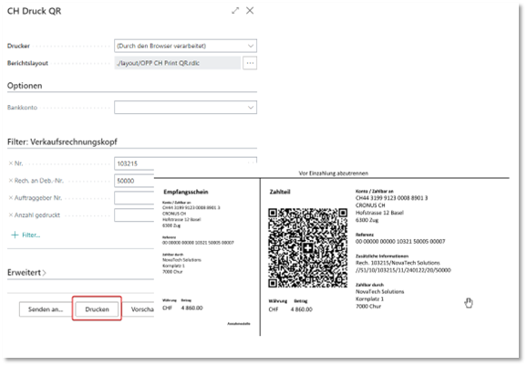Click Zahlteil reference number 00 00000 00000 10321
Image resolution: width=527 pixels, height=366 pixels.
400,242
